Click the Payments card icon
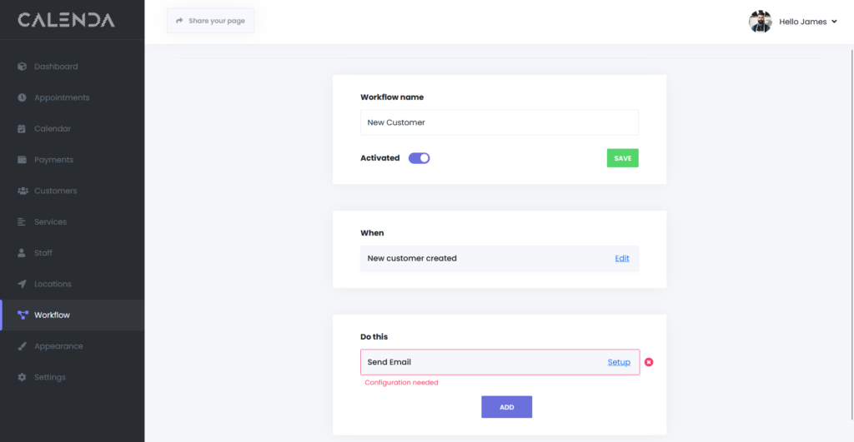 click(x=23, y=160)
